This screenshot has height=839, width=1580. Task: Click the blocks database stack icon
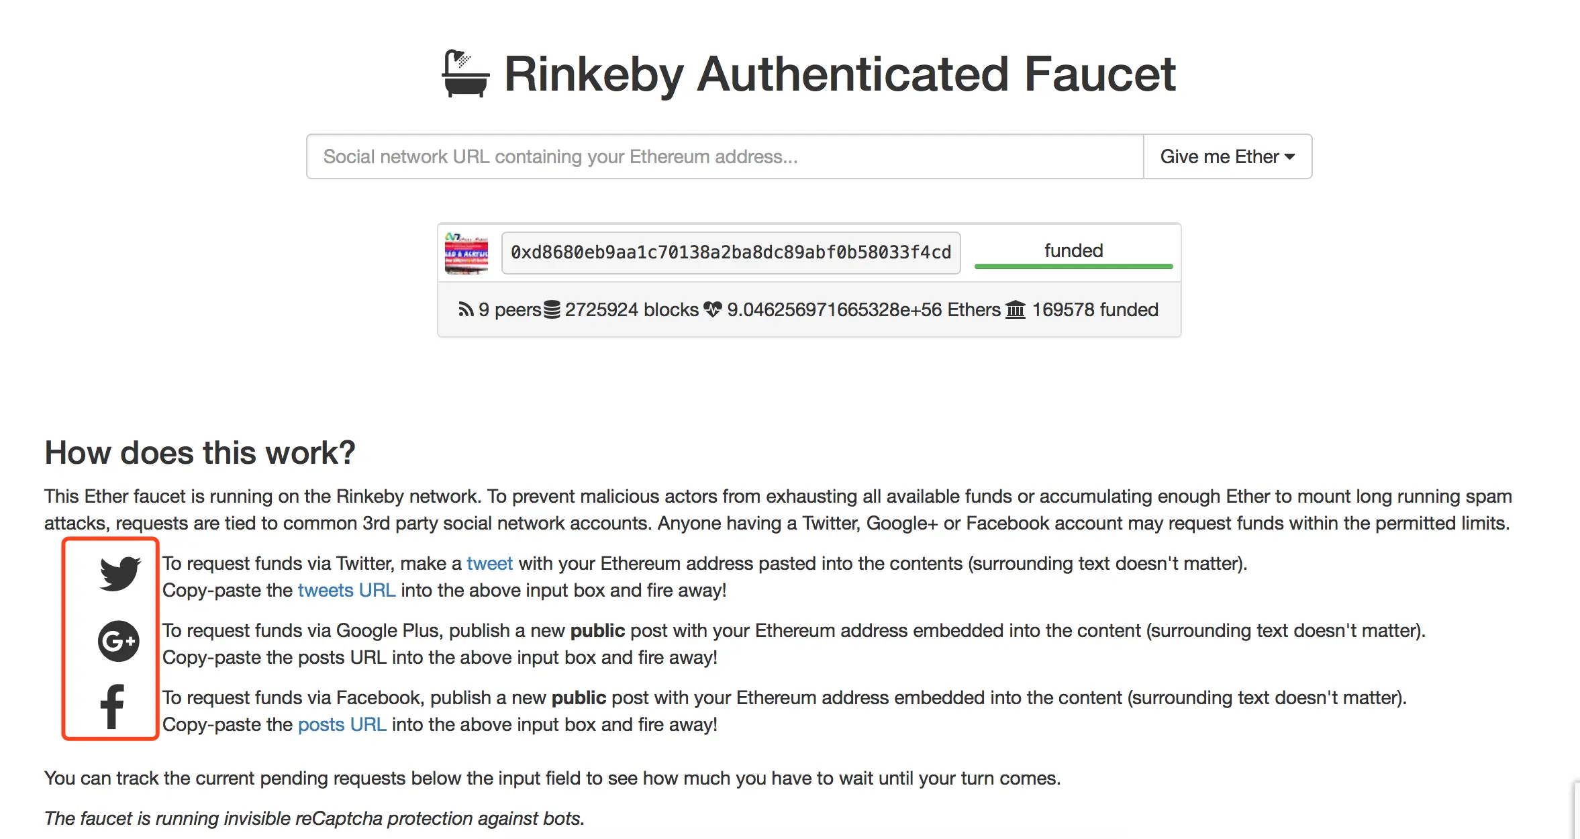pos(552,309)
